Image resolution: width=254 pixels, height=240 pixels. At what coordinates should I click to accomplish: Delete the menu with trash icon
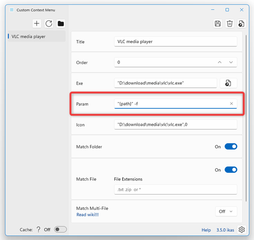(x=230, y=24)
